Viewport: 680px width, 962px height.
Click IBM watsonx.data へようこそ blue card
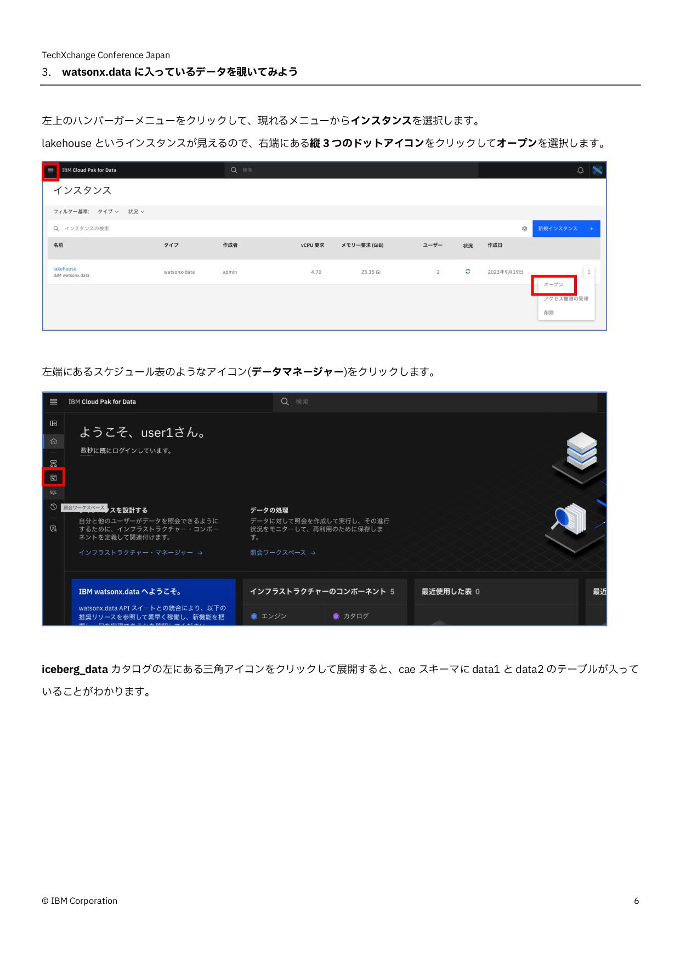[154, 602]
